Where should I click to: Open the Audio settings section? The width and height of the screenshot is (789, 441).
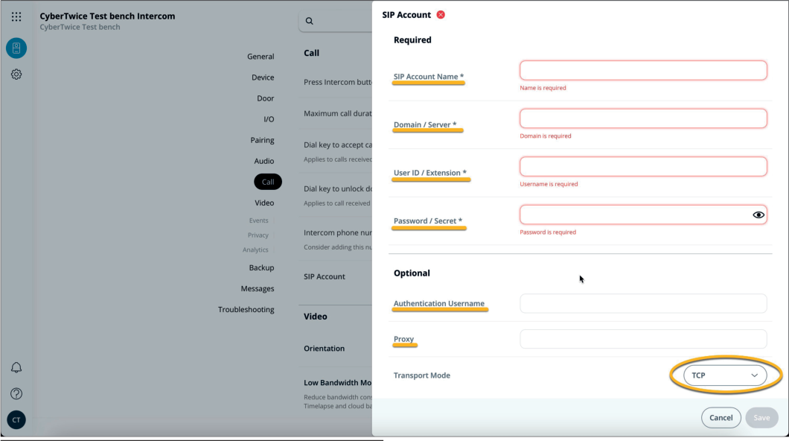[263, 161]
